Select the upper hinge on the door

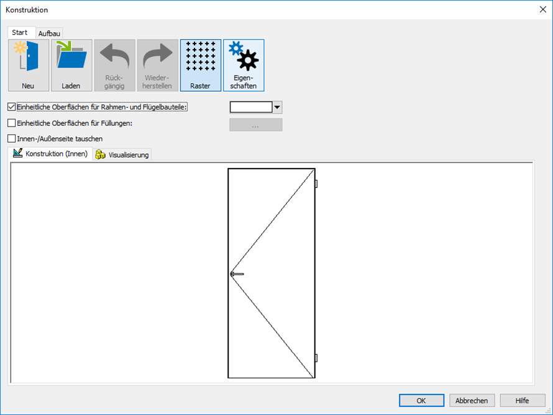click(316, 184)
